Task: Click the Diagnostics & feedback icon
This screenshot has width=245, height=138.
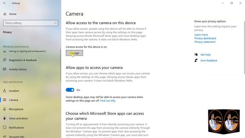Action: [x=5, y=60]
